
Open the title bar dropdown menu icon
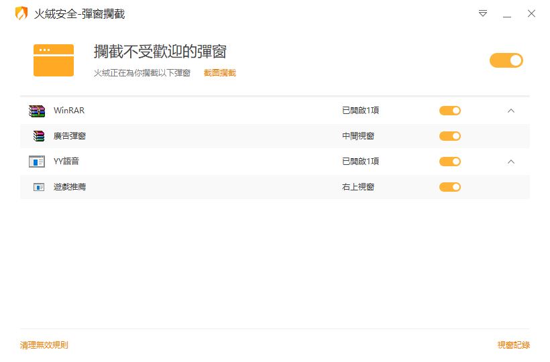pos(483,13)
